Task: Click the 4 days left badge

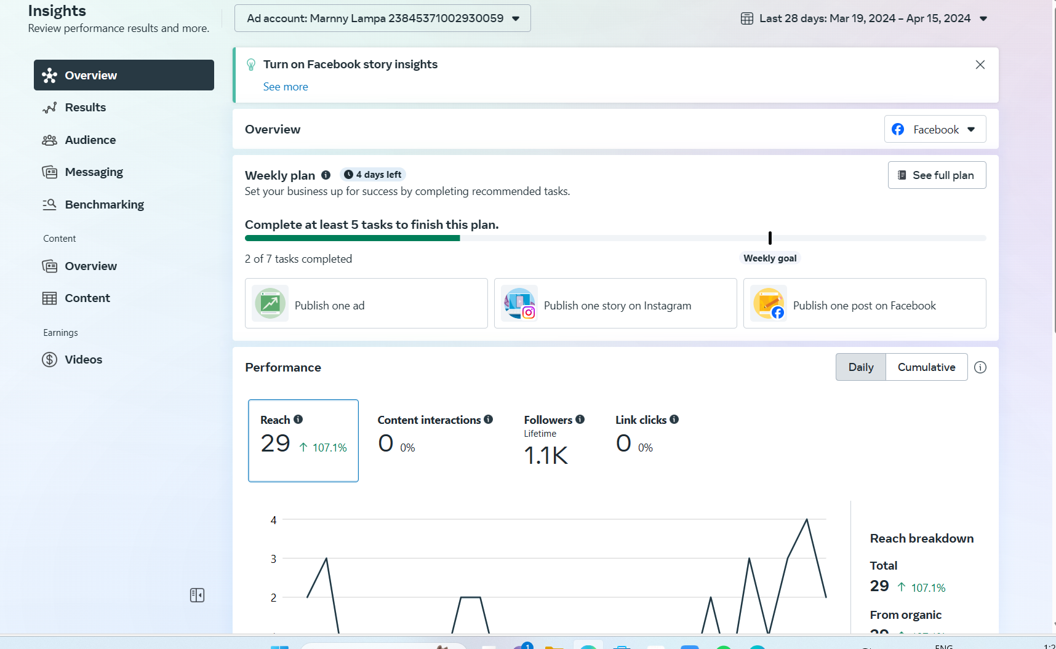Action: [373, 175]
